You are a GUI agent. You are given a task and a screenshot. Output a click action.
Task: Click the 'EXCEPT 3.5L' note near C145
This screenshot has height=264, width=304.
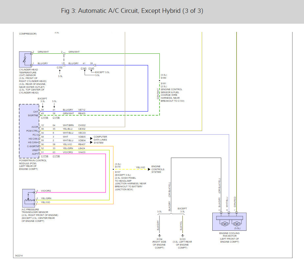tap(102, 72)
